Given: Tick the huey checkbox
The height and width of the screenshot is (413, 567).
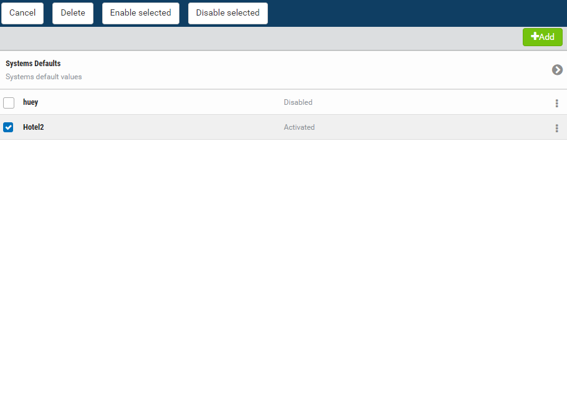Looking at the screenshot, I should pos(9,103).
